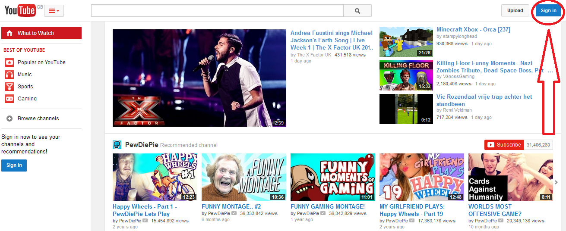Click the top-right Sign in button
Image resolution: width=566 pixels, height=231 pixels.
[x=548, y=10]
